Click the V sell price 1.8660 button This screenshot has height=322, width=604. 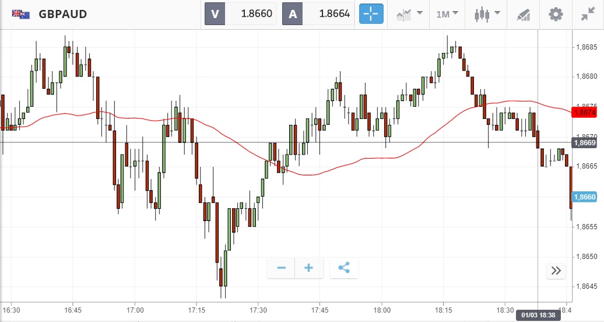240,14
